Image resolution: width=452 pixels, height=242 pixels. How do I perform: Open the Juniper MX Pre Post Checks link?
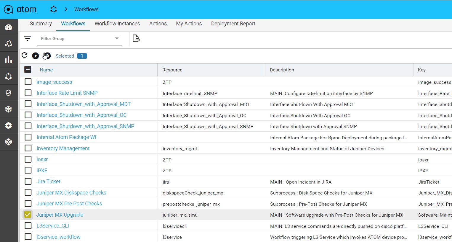[69, 204]
